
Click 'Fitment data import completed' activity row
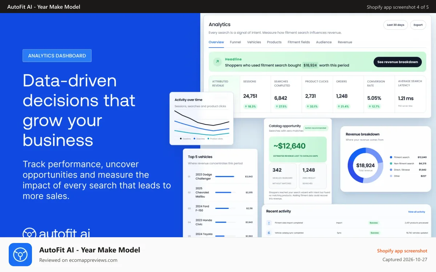tap(347, 223)
